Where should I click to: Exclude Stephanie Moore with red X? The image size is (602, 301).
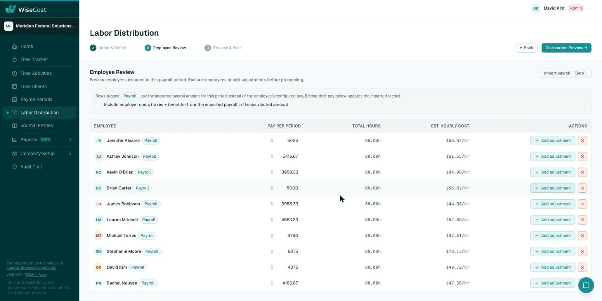click(582, 251)
